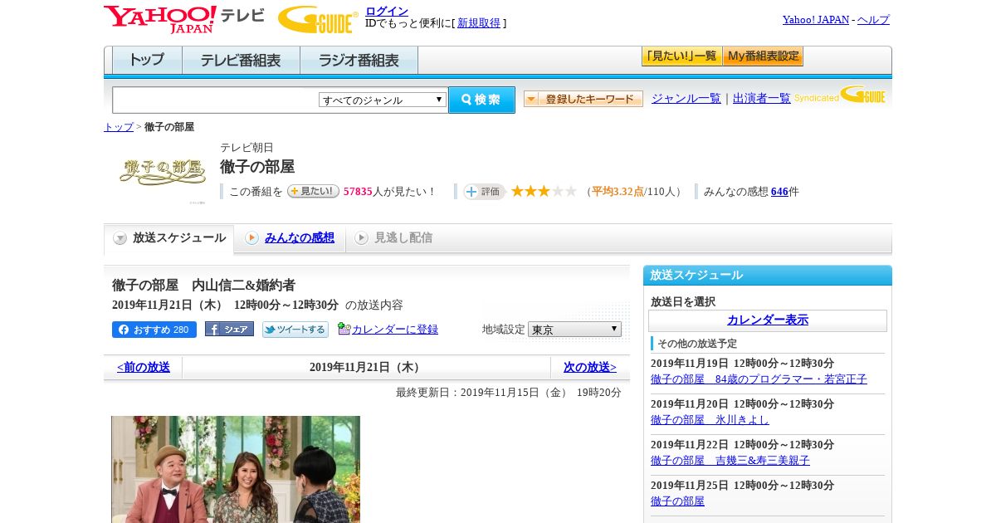
Task: Open the 登録したキーワード dropdown
Action: point(583,100)
